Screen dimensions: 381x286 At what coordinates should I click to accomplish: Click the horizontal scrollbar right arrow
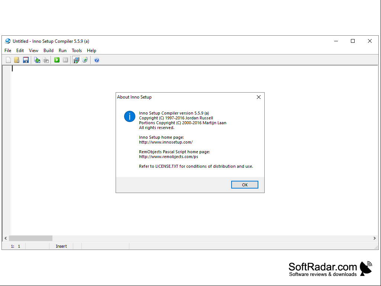[x=374, y=238]
